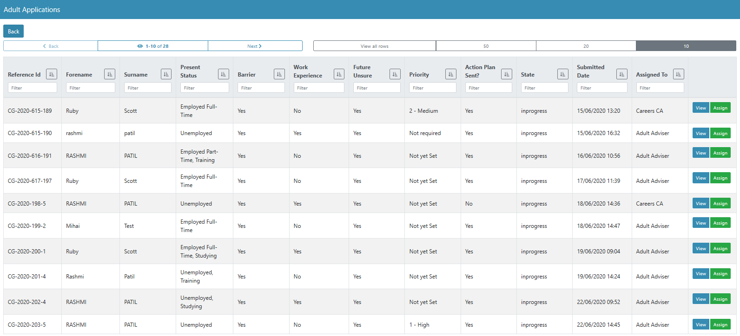View application CG-2020-198-5
This screenshot has width=740, height=336.
click(x=701, y=203)
